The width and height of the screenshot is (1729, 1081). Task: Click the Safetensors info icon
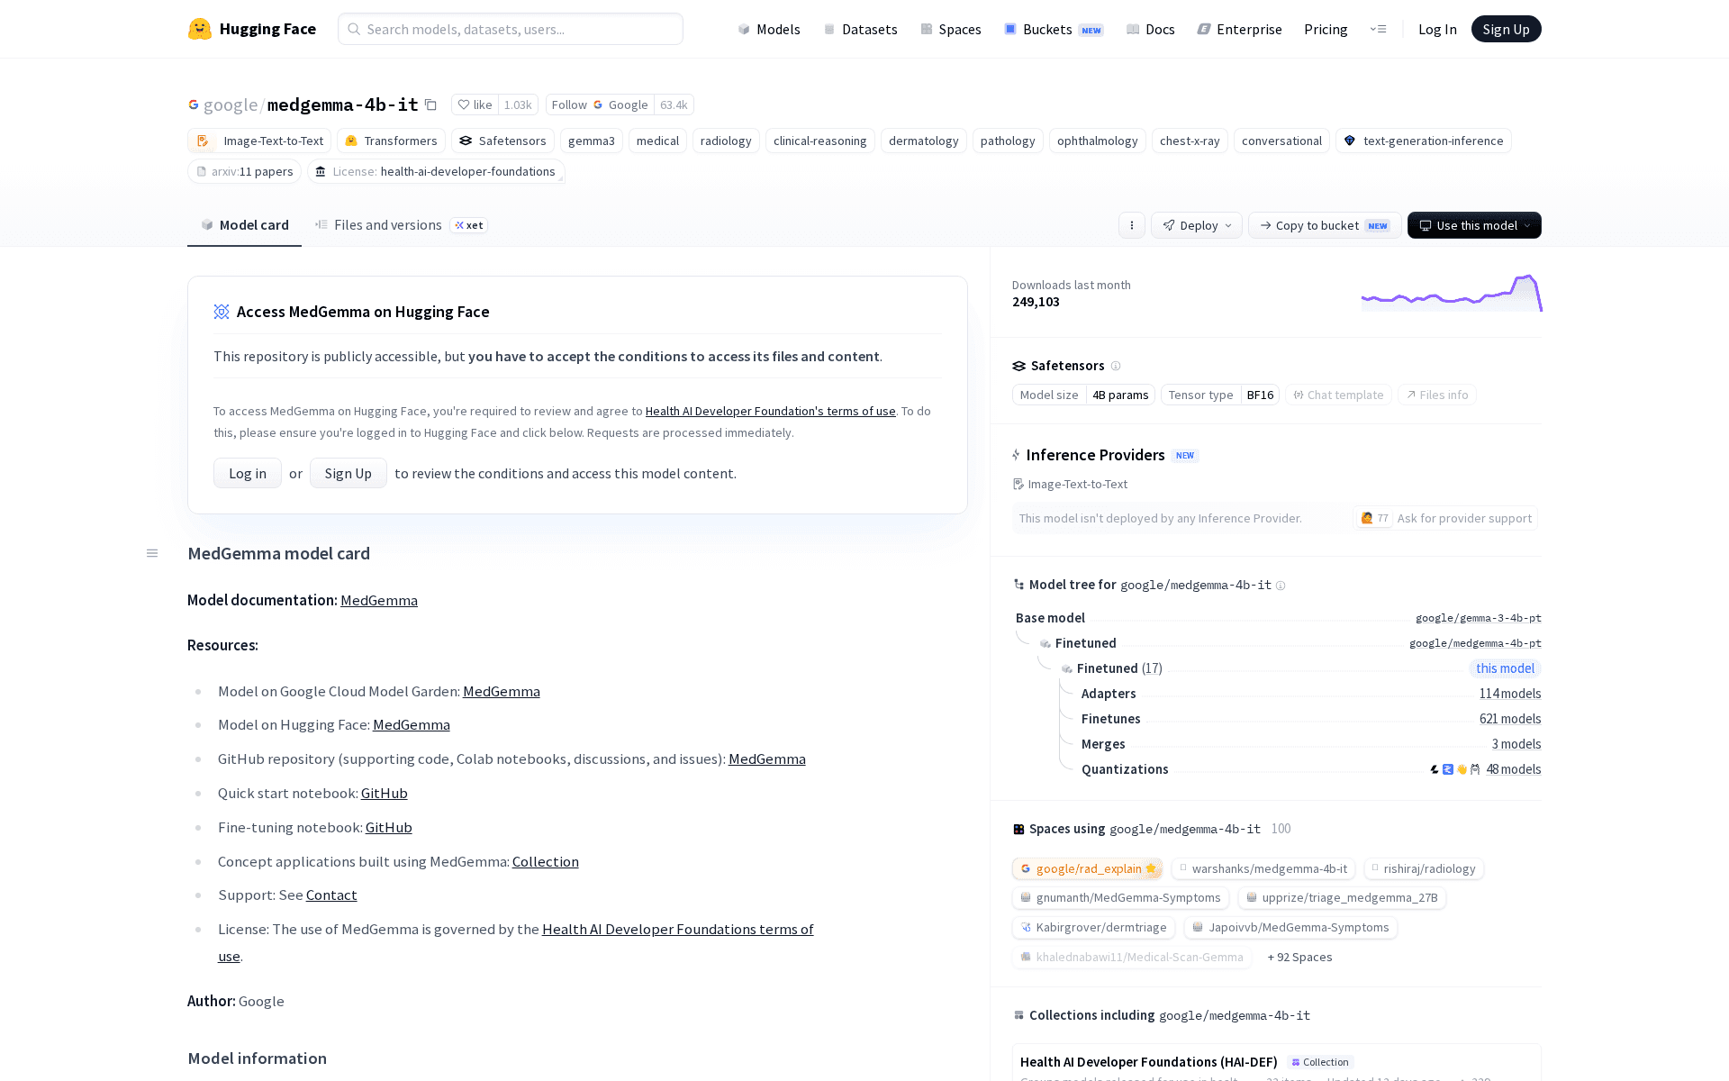coord(1116,366)
